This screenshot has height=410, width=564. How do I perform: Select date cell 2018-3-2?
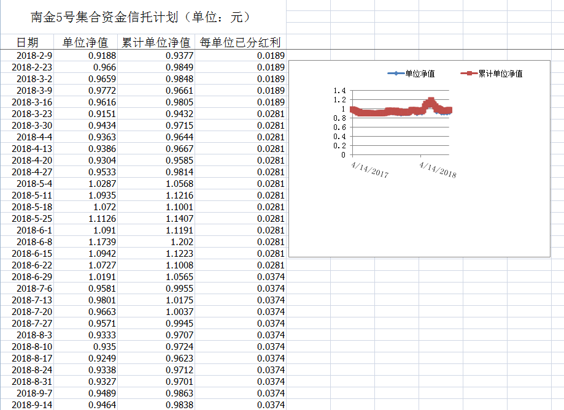click(x=28, y=79)
